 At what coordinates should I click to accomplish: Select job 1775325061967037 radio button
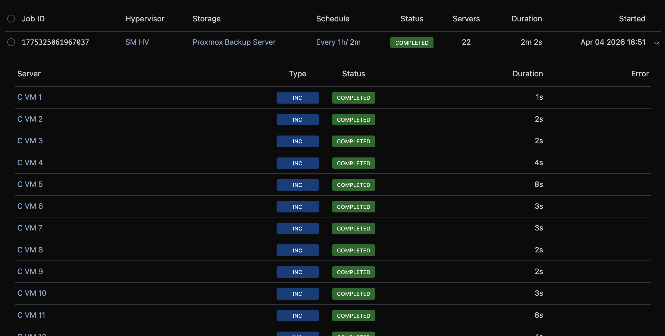(x=11, y=42)
